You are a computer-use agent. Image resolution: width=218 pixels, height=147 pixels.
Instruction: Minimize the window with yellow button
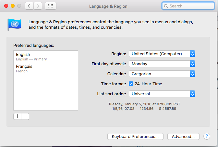pyautogui.click(x=13, y=6)
